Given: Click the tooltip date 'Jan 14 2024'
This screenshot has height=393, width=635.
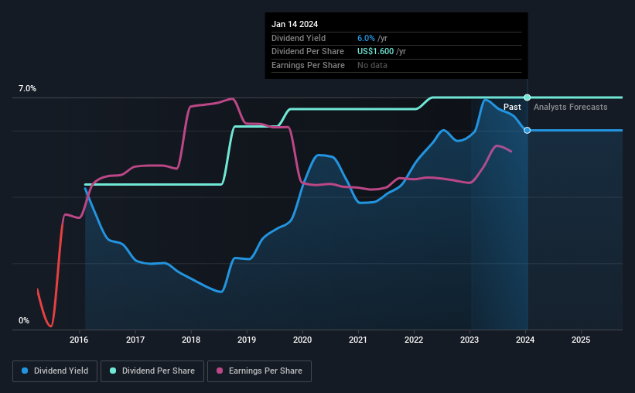Looking at the screenshot, I should pyautogui.click(x=295, y=24).
